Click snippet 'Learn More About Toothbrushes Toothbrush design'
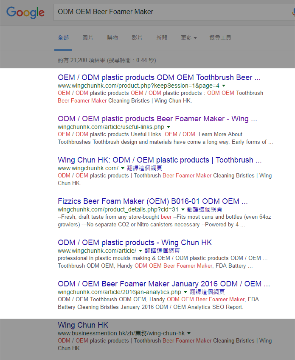The height and width of the screenshot is (360, 295). click(166, 138)
